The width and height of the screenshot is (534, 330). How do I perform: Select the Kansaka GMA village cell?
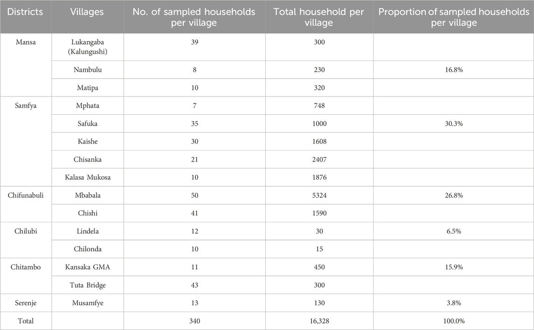[x=87, y=267]
